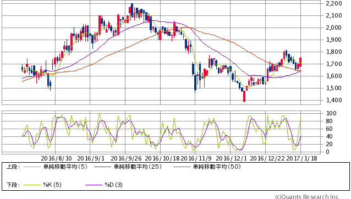Click the 1,600 price axis label

[334, 76]
